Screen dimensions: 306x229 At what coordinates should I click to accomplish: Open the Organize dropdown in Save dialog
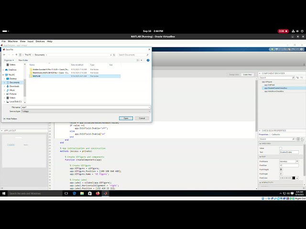click(x=9, y=60)
